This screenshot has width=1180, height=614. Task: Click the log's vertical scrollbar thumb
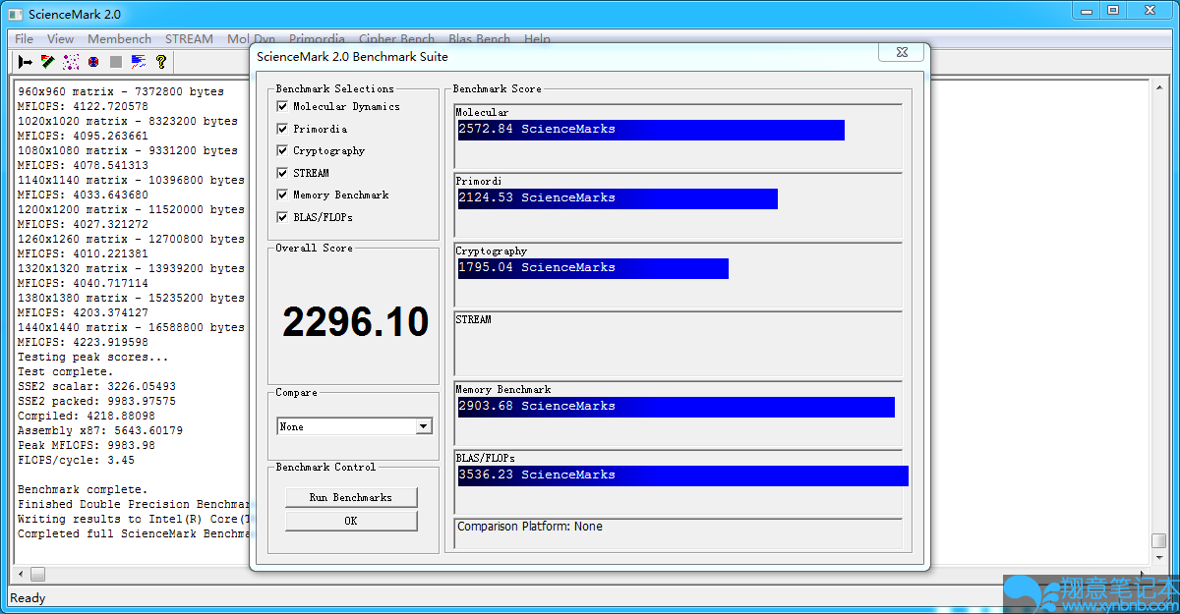(1159, 541)
